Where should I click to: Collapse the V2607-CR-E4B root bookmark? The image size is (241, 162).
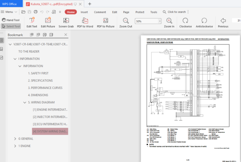[x=10, y=45]
